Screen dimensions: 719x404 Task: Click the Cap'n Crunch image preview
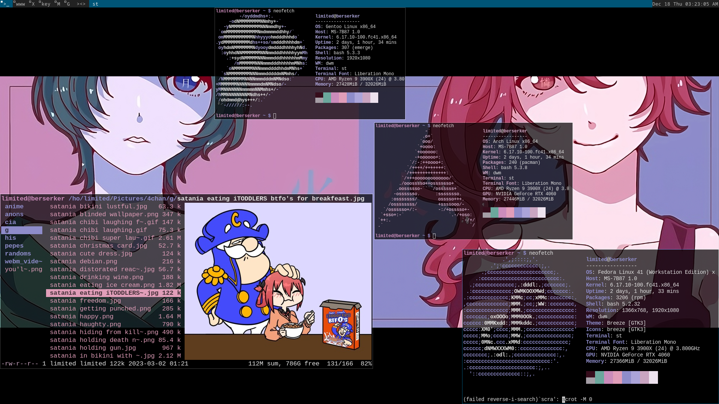point(278,281)
